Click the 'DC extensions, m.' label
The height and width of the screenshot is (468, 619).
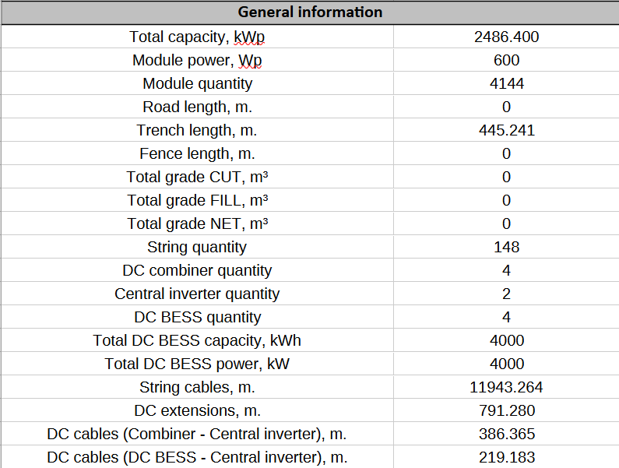tap(198, 410)
